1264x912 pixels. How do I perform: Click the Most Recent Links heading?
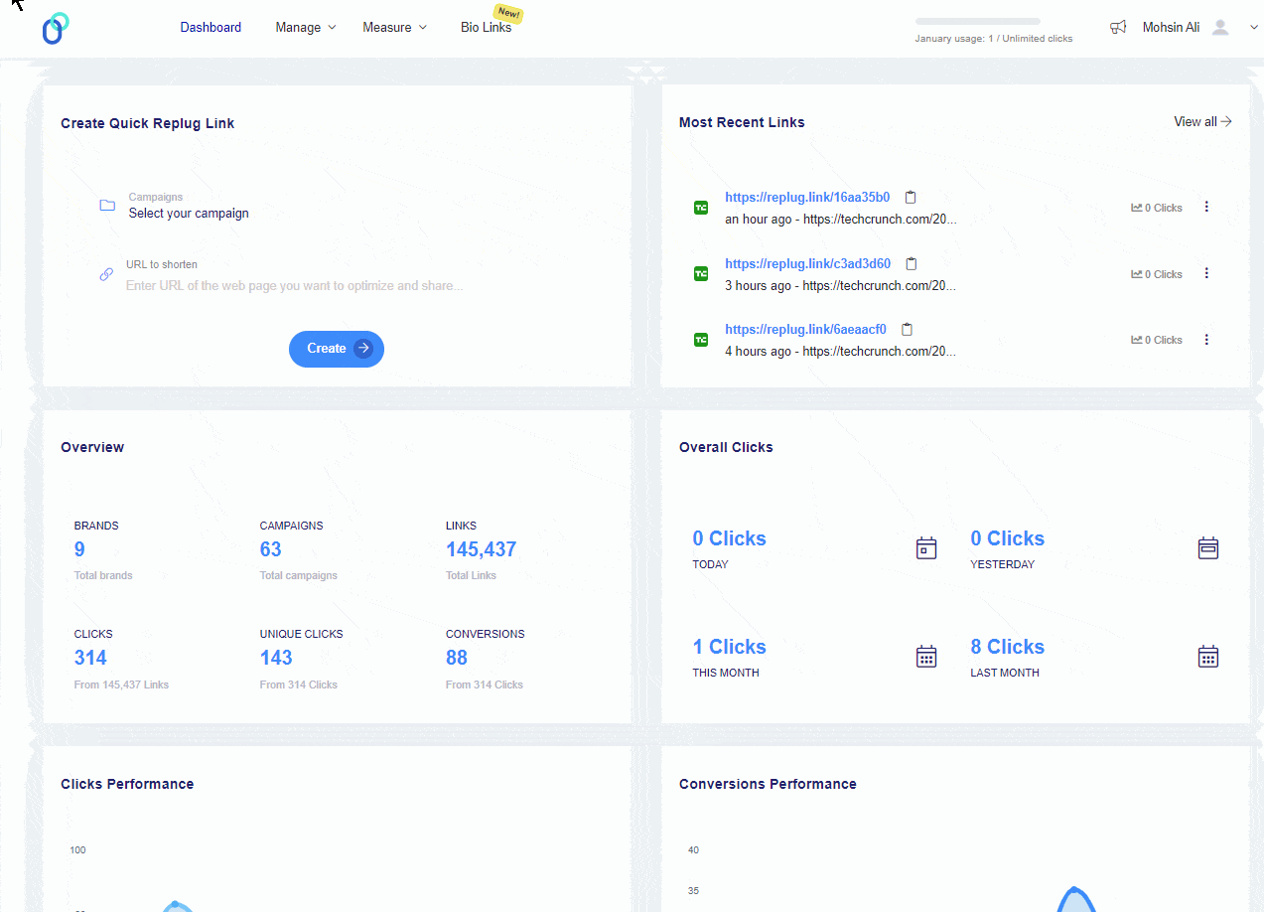[x=742, y=122]
